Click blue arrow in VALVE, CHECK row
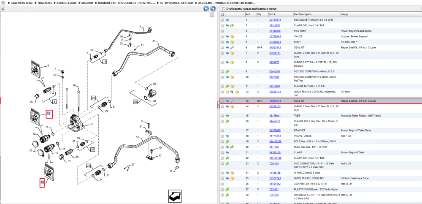This screenshot has height=204, width=422. click(x=227, y=136)
